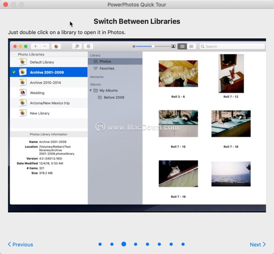
Task: Click the Photos app toolbar icon
Action: click(56, 46)
